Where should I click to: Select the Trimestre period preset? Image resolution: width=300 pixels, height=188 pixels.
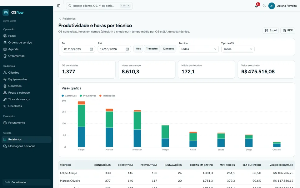tap(152, 49)
